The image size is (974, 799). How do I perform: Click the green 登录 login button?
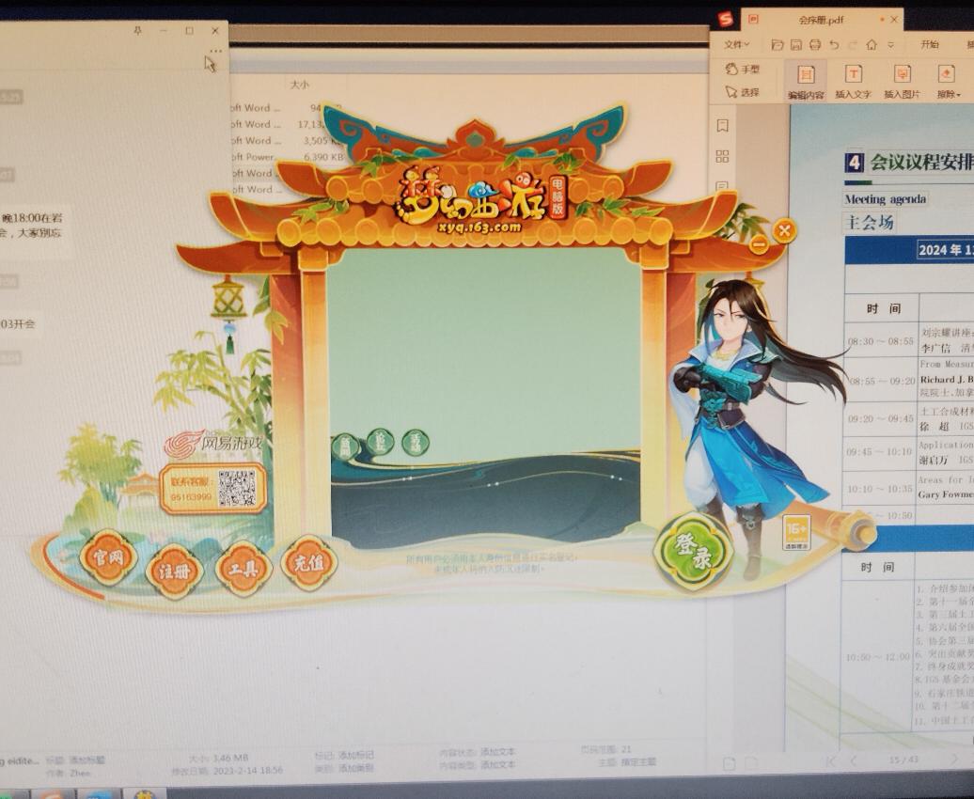tap(692, 551)
